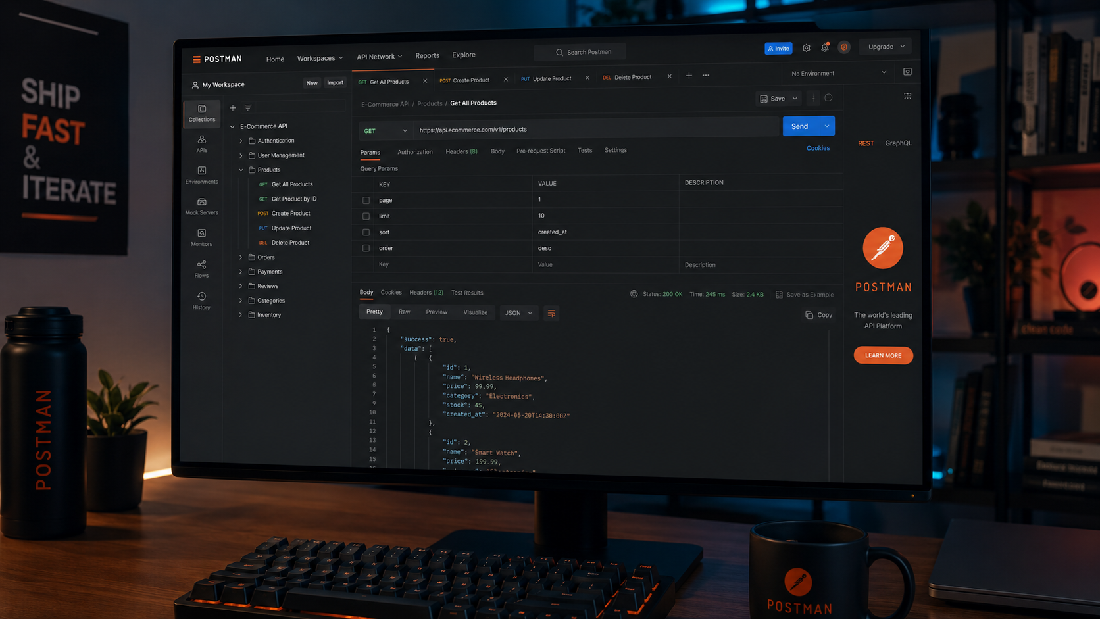Viewport: 1100px width, 619px height.
Task: Expand the Inventory folder
Action: pyautogui.click(x=241, y=315)
